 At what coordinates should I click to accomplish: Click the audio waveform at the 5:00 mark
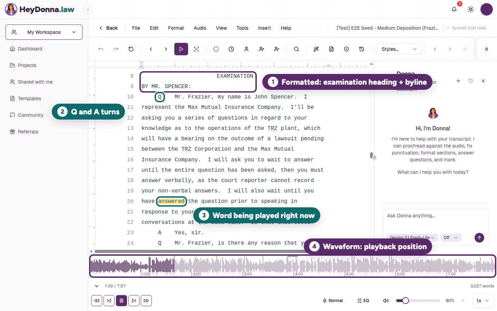(x=345, y=266)
